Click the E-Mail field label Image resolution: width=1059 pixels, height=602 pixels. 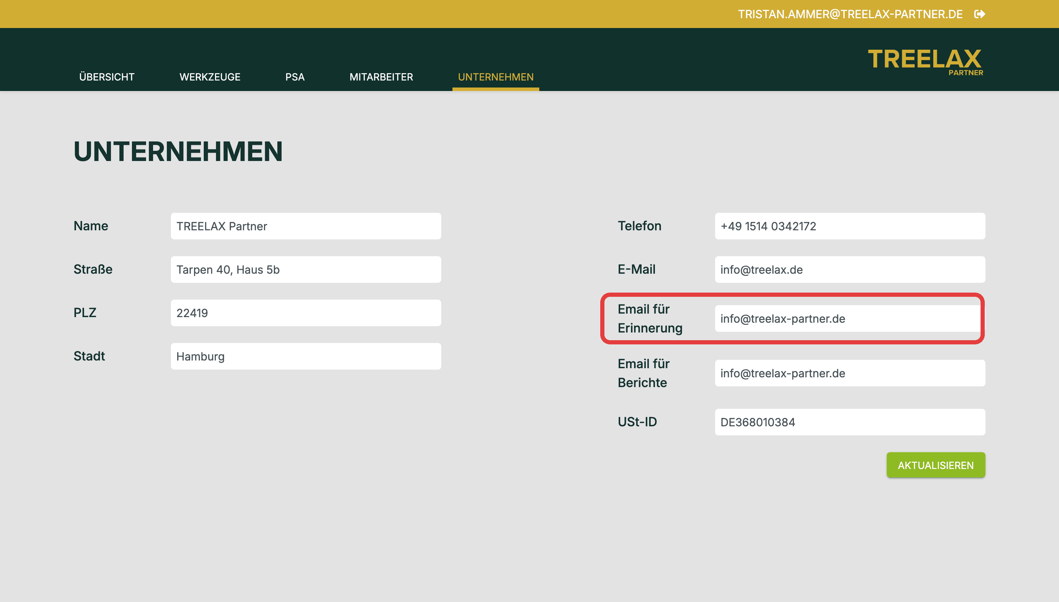[637, 269]
